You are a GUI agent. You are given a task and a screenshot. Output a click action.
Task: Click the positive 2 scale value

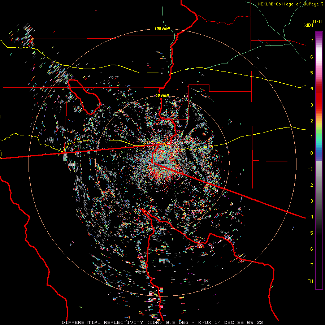(x=312, y=121)
